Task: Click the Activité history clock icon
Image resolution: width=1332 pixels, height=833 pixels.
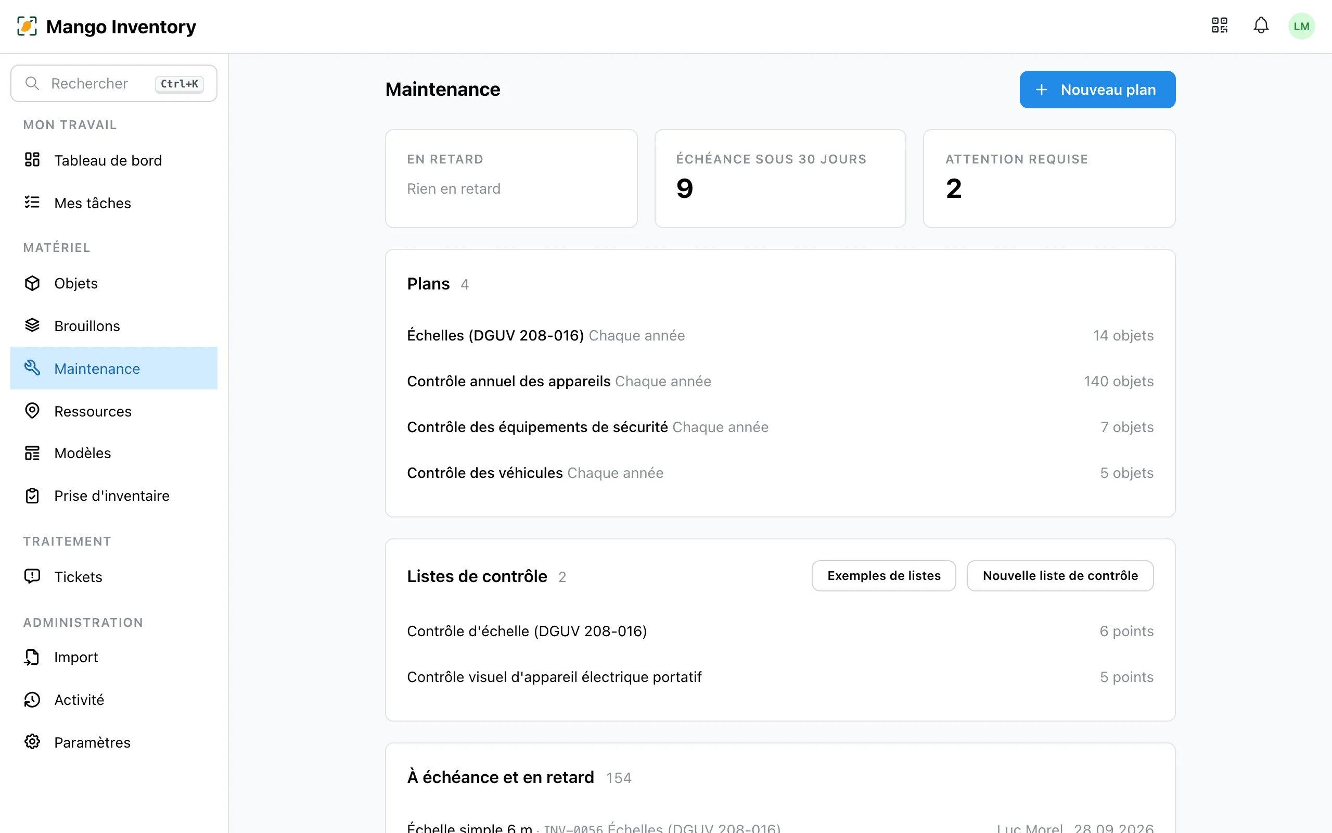Action: (32, 700)
